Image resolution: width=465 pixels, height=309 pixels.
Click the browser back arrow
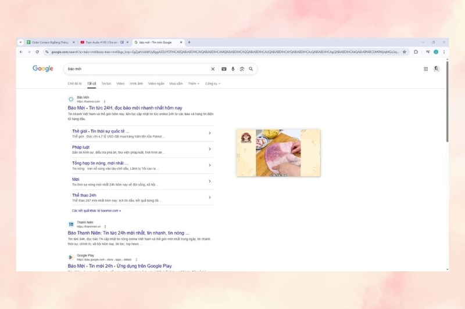21,52
